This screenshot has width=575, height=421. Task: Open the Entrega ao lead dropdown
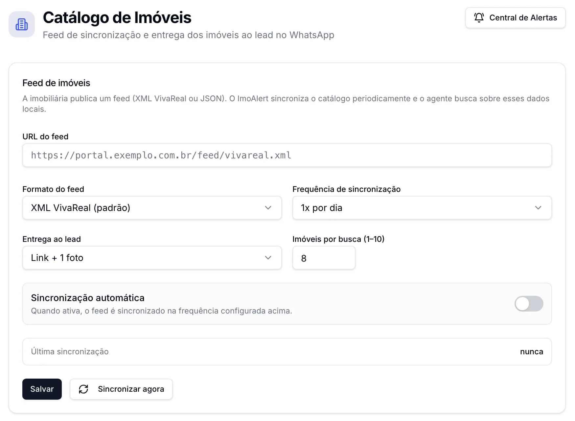(x=152, y=258)
